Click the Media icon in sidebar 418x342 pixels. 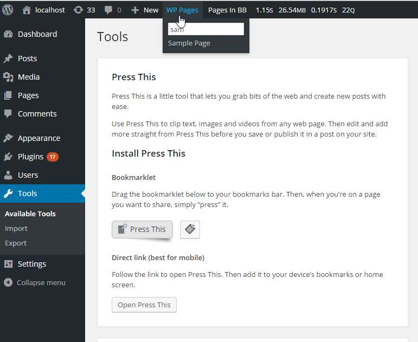[8, 77]
